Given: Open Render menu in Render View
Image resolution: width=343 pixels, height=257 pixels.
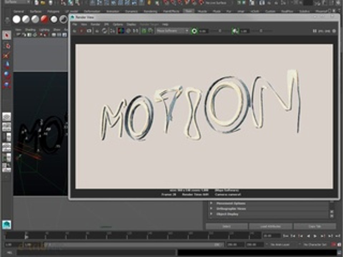Looking at the screenshot, I should pyautogui.click(x=95, y=24).
